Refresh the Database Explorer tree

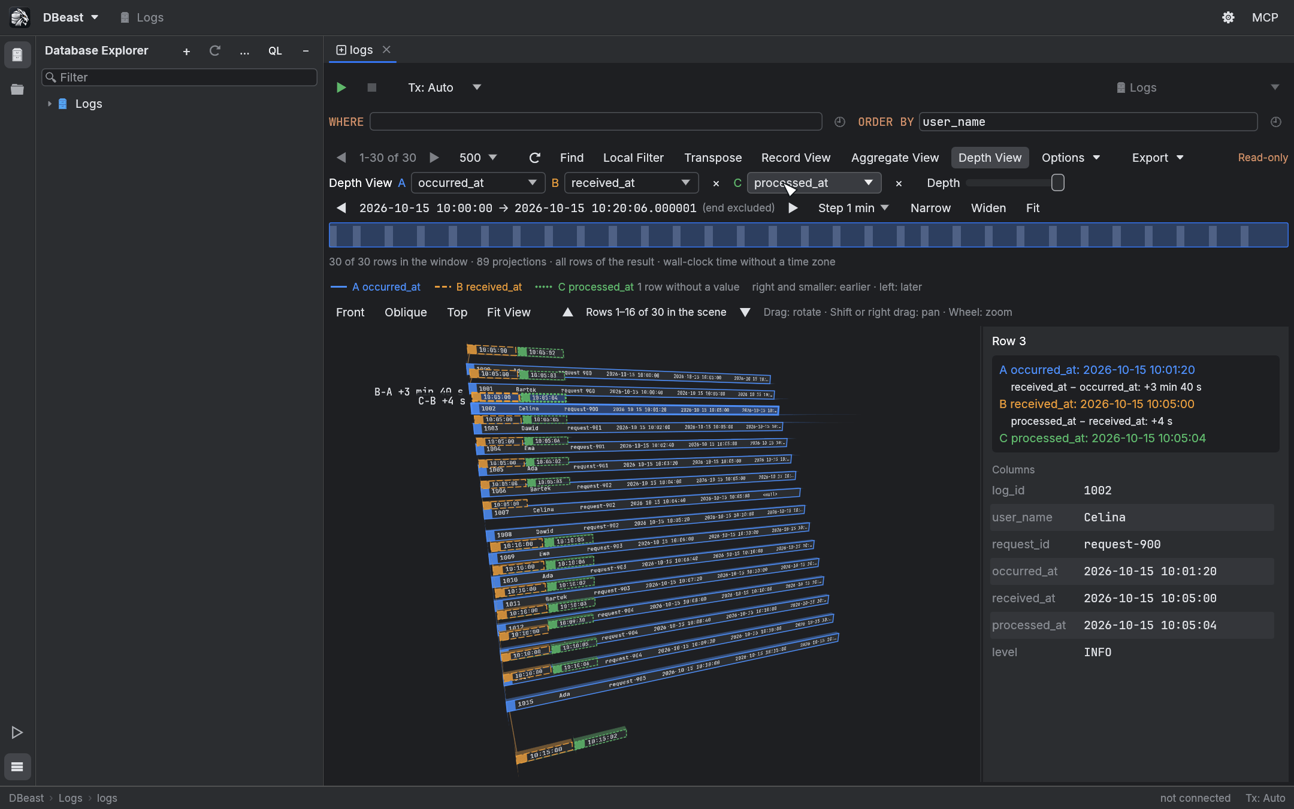pos(215,51)
